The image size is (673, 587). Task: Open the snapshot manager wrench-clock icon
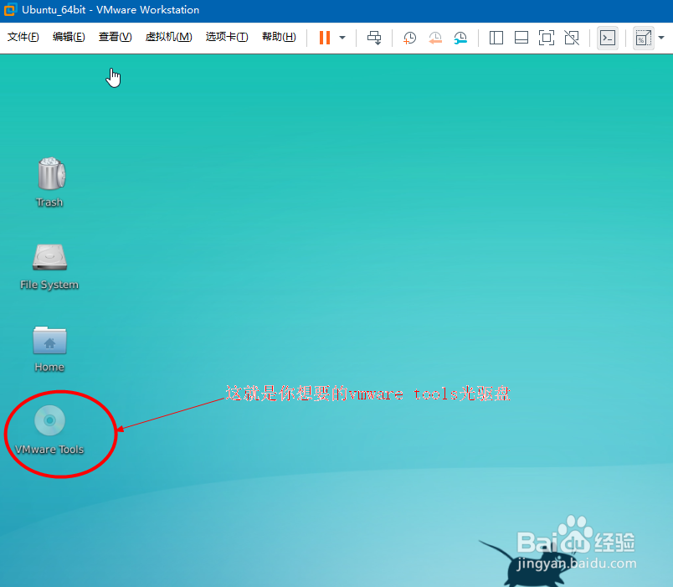460,38
